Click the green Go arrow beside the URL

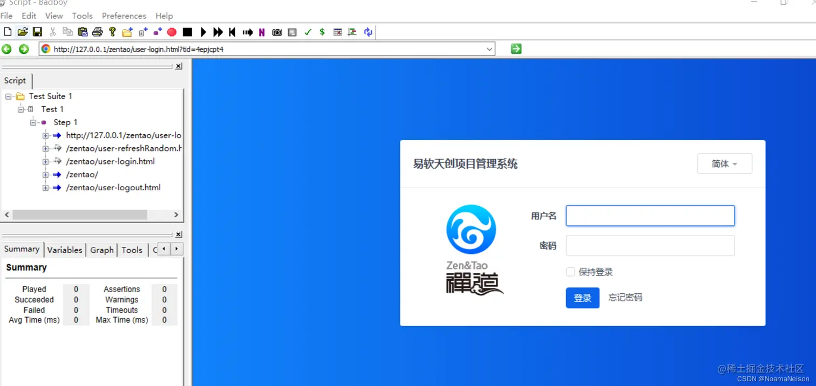[515, 49]
